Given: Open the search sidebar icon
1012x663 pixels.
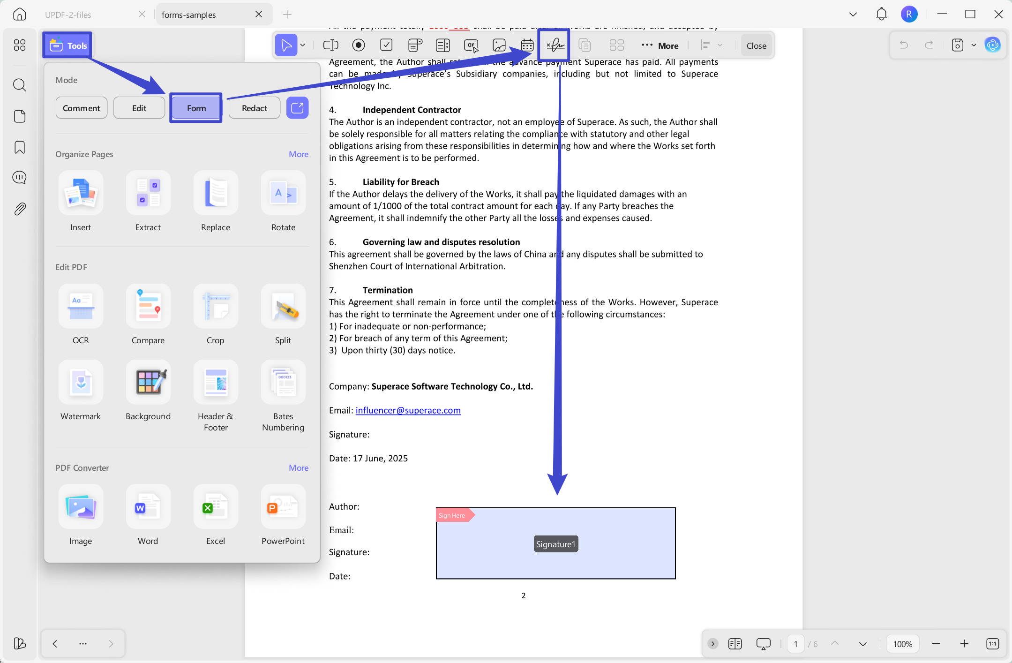Looking at the screenshot, I should (19, 85).
